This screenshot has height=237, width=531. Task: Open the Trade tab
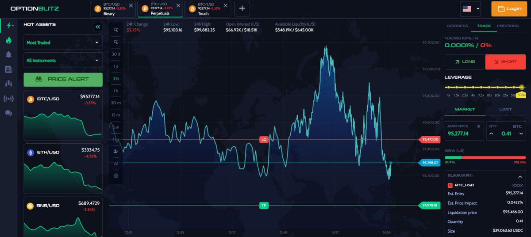pos(484,26)
